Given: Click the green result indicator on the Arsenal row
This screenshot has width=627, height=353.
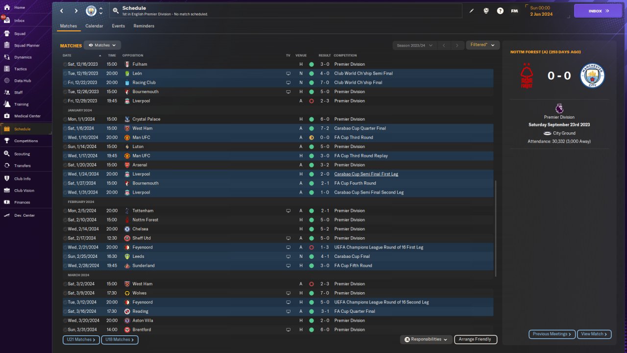Looking at the screenshot, I should point(312,165).
